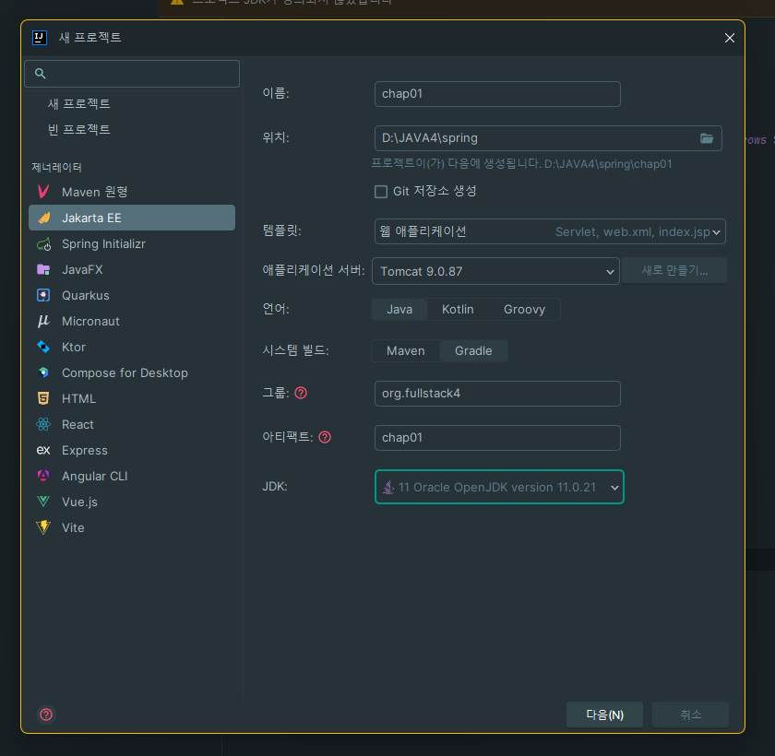Click the 그룹 field with org.fullstack4

click(x=497, y=394)
